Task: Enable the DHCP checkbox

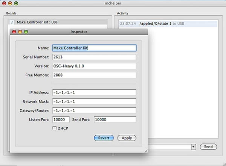Action: pos(55,128)
